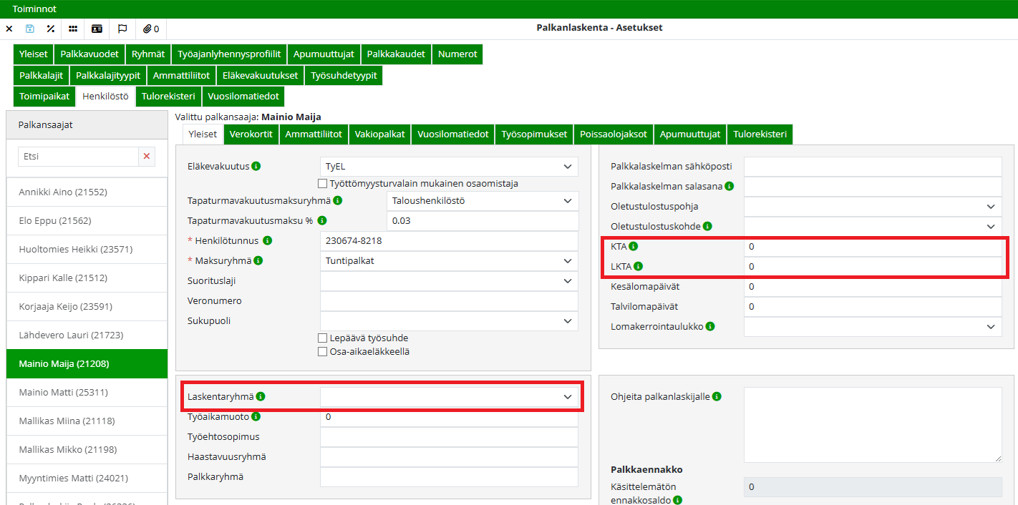Enable the Lepäävä työsuhde checkbox
Viewport: 1018px width, 505px height.
[x=322, y=338]
